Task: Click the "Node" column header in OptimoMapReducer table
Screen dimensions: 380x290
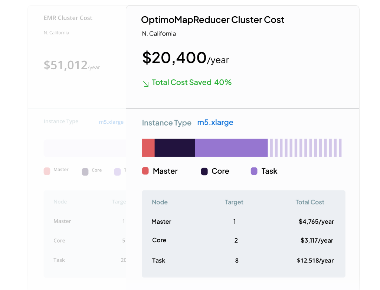Action: pos(160,202)
